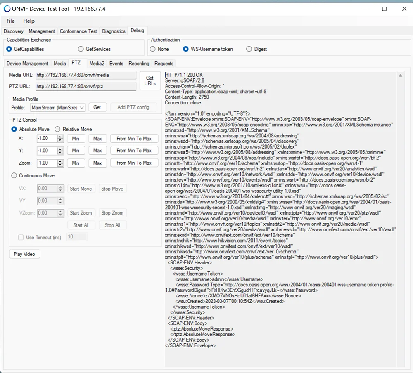Switch to the Discovery tab
This screenshot has height=373, width=413.
14,31
